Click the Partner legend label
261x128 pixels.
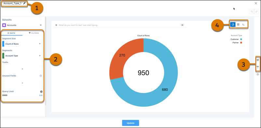pos(236,43)
